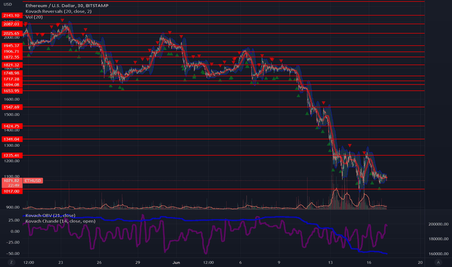
Task: Select the Vol (20) indicator legend
Action: tap(34, 17)
